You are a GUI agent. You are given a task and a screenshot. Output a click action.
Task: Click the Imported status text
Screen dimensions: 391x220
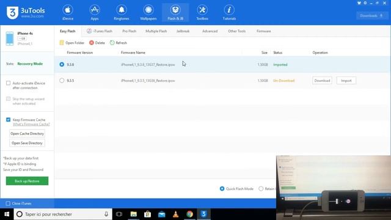click(x=280, y=65)
